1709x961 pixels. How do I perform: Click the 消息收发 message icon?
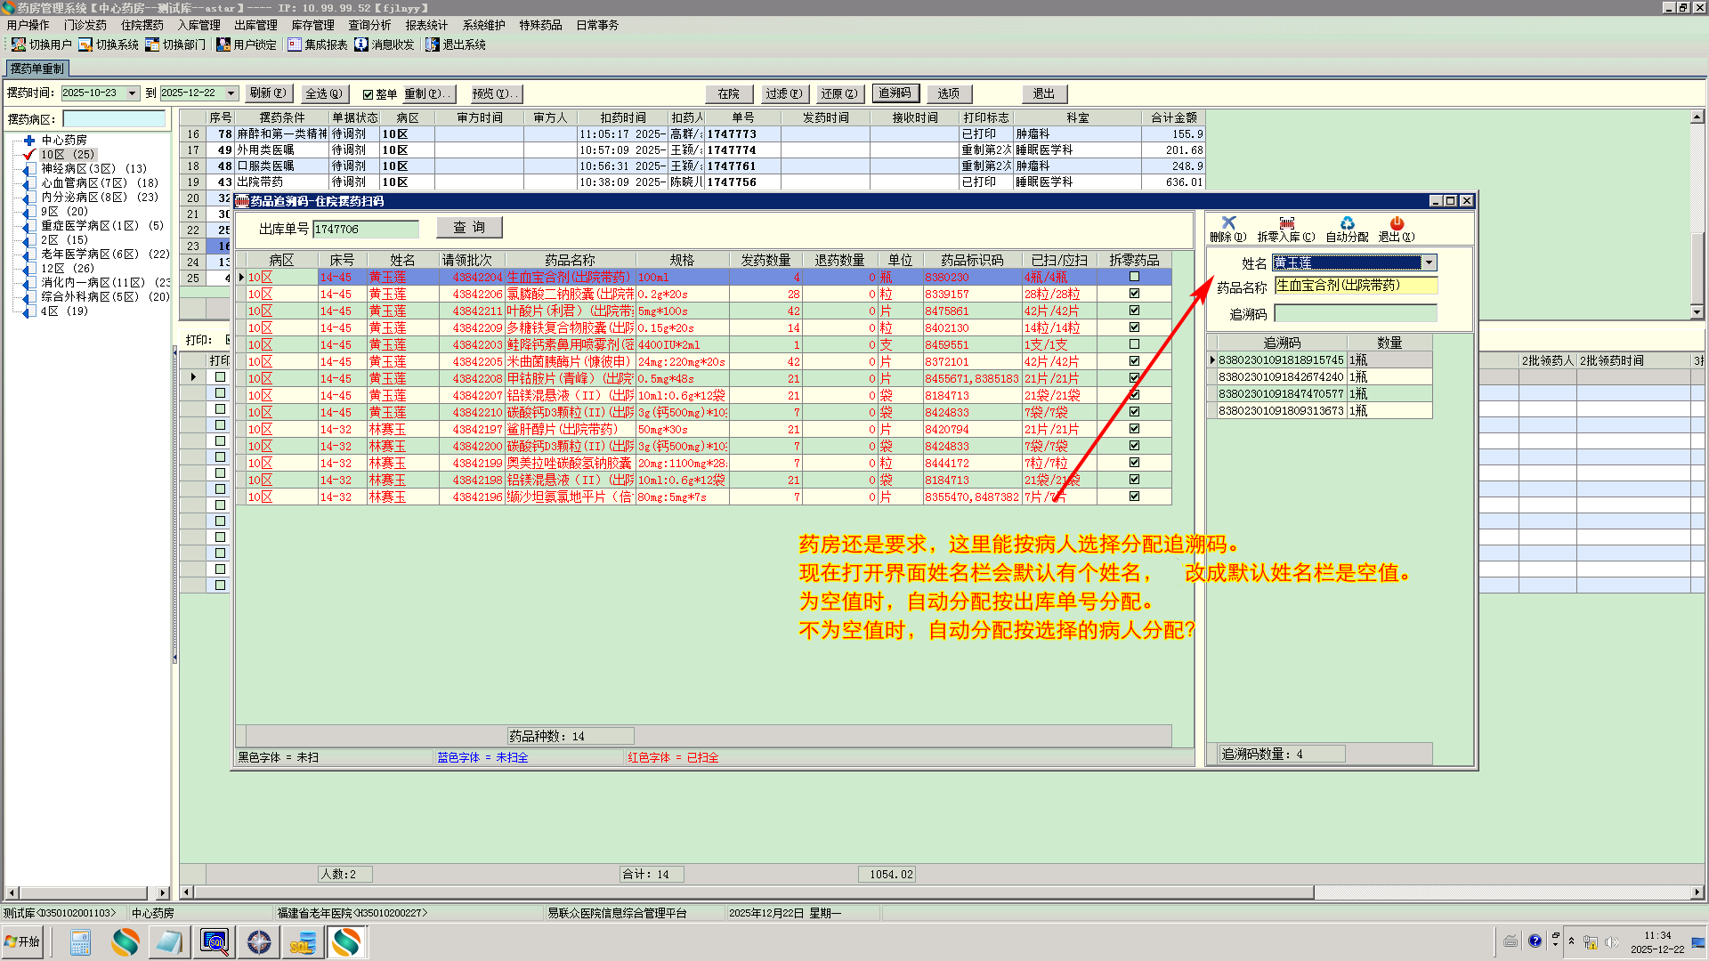(361, 44)
